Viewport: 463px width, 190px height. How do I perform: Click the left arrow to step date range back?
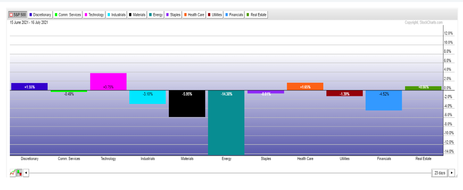(26, 173)
